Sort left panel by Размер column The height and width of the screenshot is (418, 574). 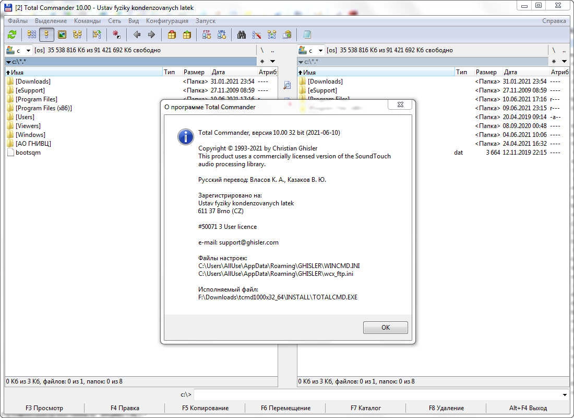[196, 72]
